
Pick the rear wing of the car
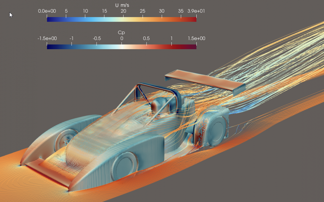pyautogui.click(x=205, y=82)
